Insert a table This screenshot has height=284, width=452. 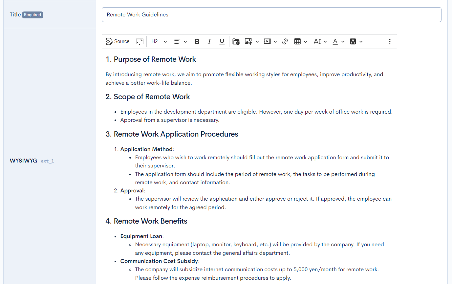click(x=298, y=41)
